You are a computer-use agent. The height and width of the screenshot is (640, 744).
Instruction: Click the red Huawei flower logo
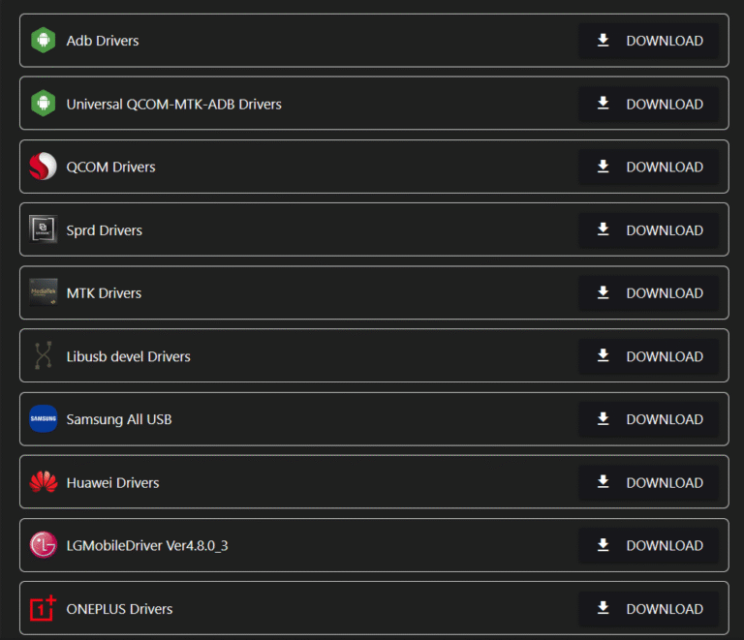point(43,482)
